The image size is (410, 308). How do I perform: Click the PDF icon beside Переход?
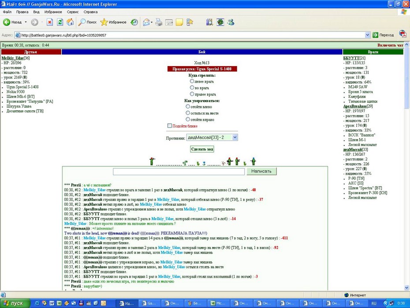click(403, 34)
